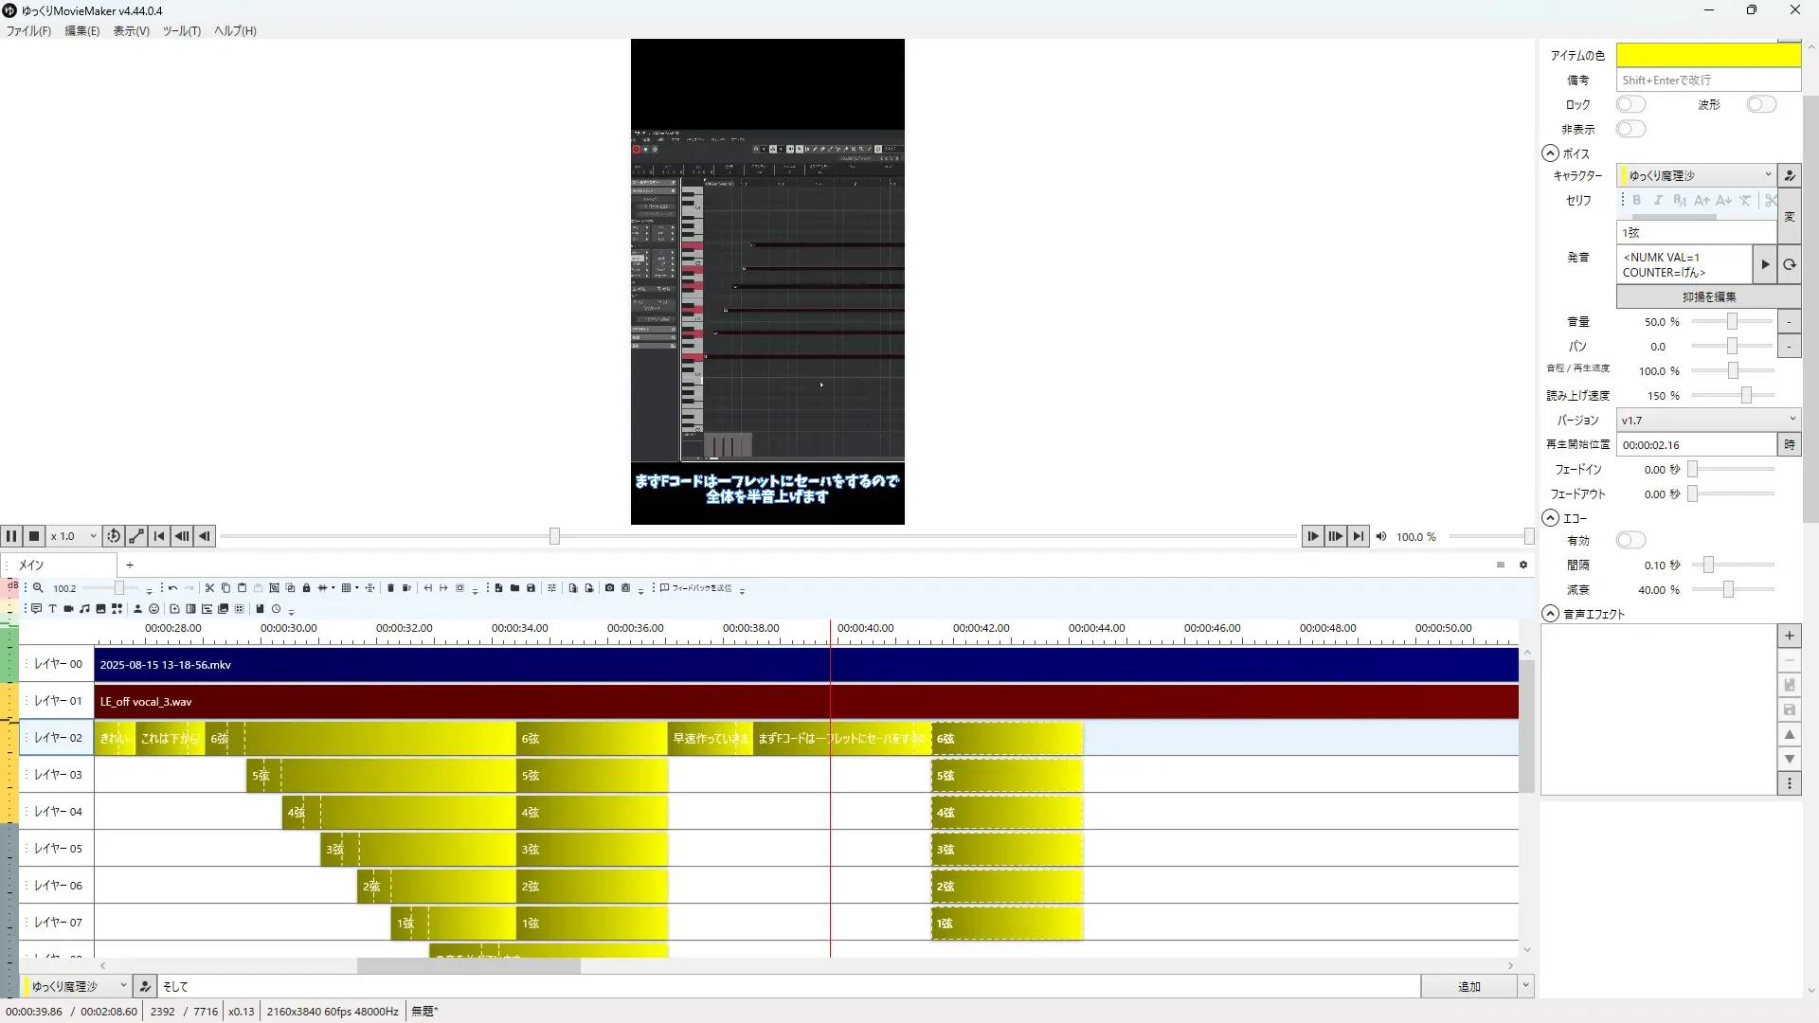Screen dimensions: 1819x1023
Task: Open the ツール(T) menu
Action: 181,31
